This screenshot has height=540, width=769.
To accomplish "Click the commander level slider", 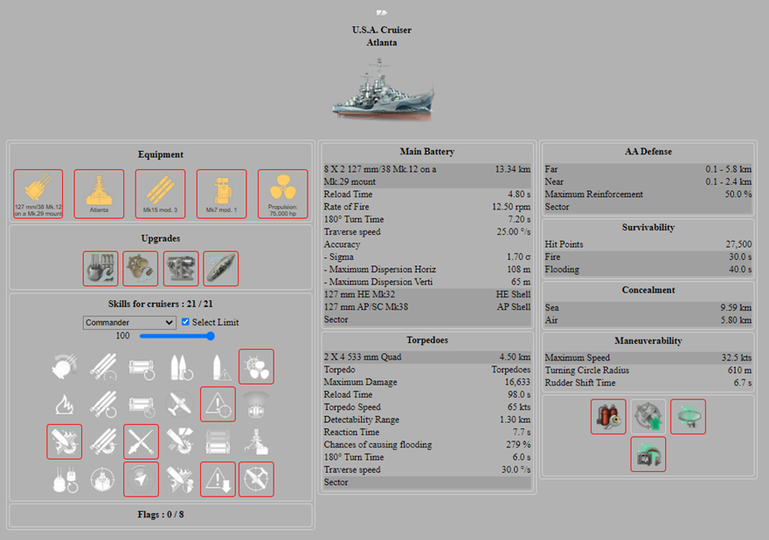I will tap(177, 336).
